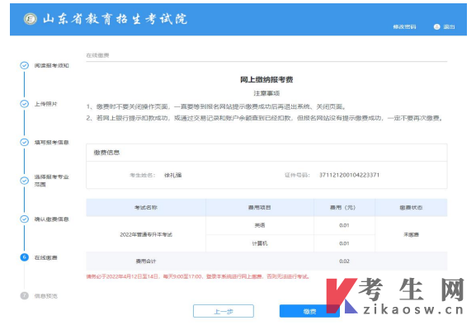The height and width of the screenshot is (325, 476).
Task: Click the 英语 fee item cell
Action: pos(260,225)
